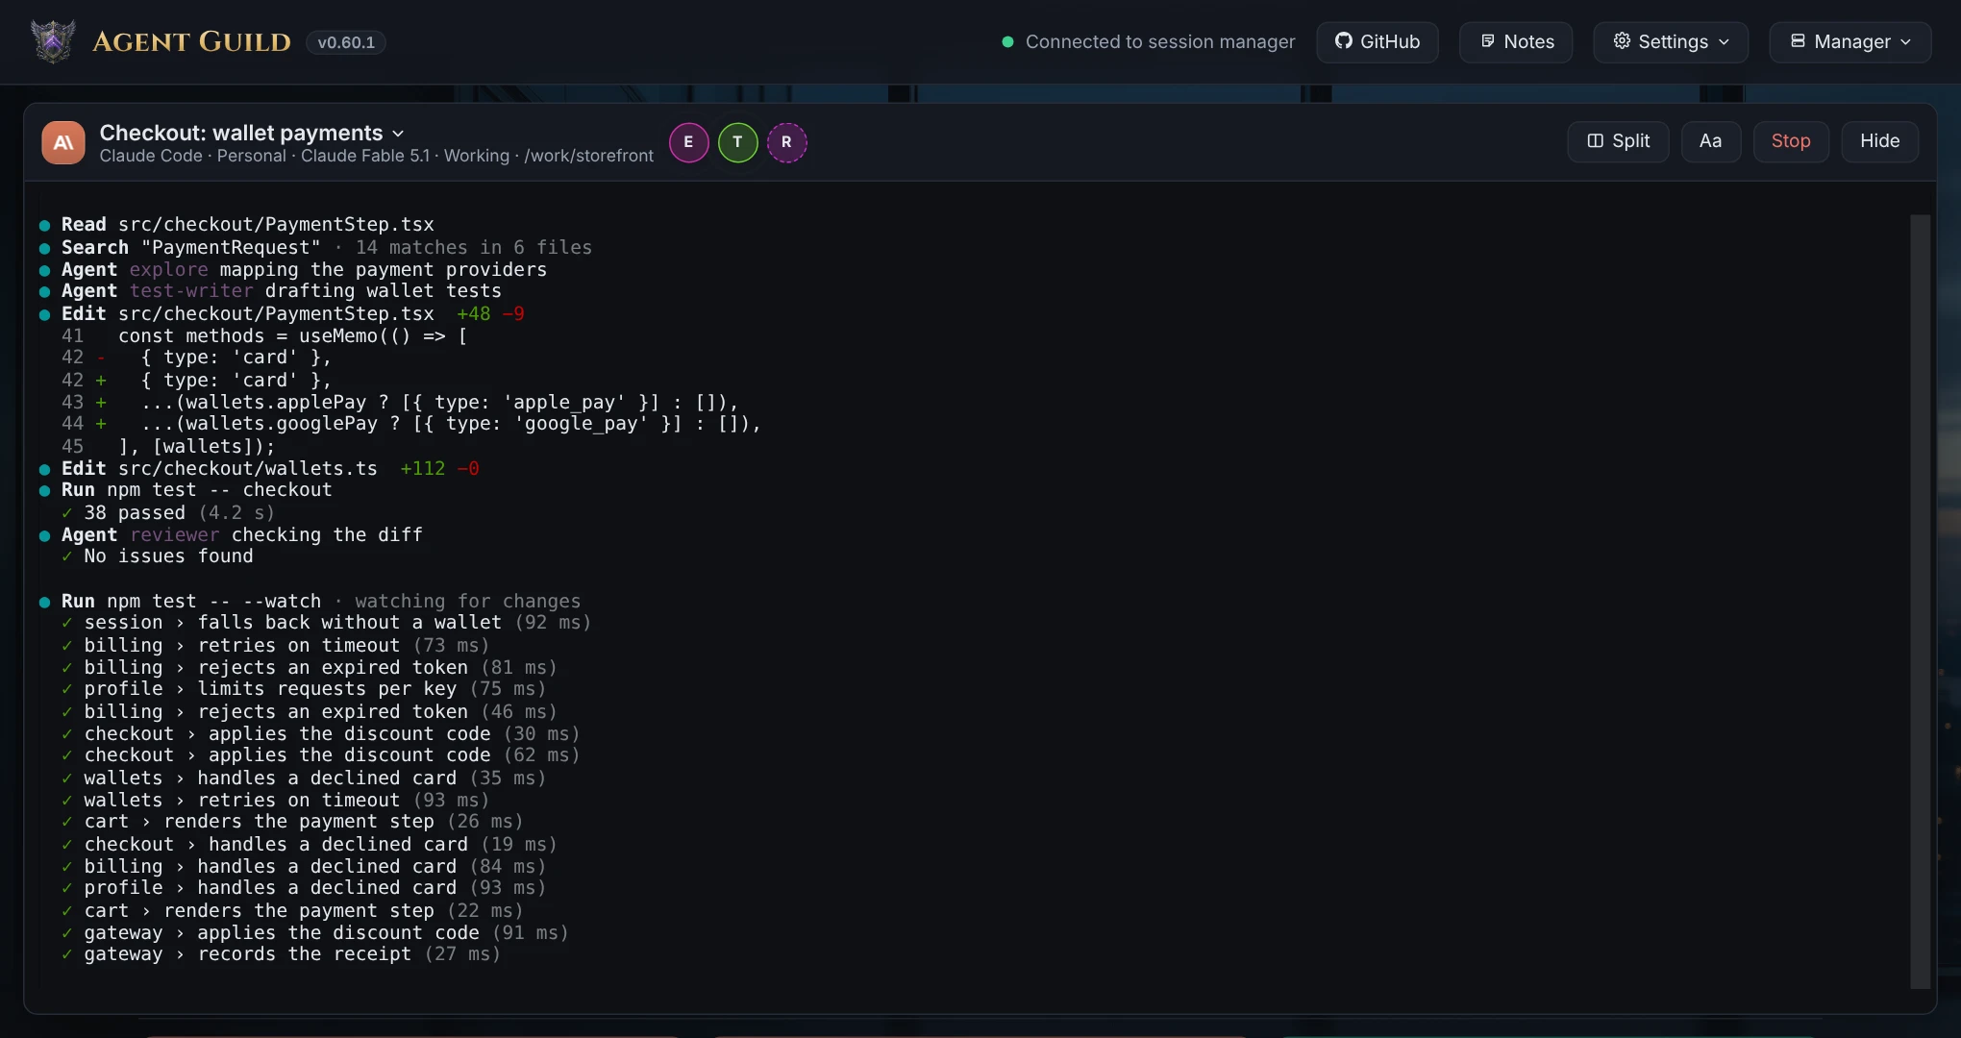Click the 'No issues found' result
Screen dimensions: 1961x1038
tap(158, 556)
